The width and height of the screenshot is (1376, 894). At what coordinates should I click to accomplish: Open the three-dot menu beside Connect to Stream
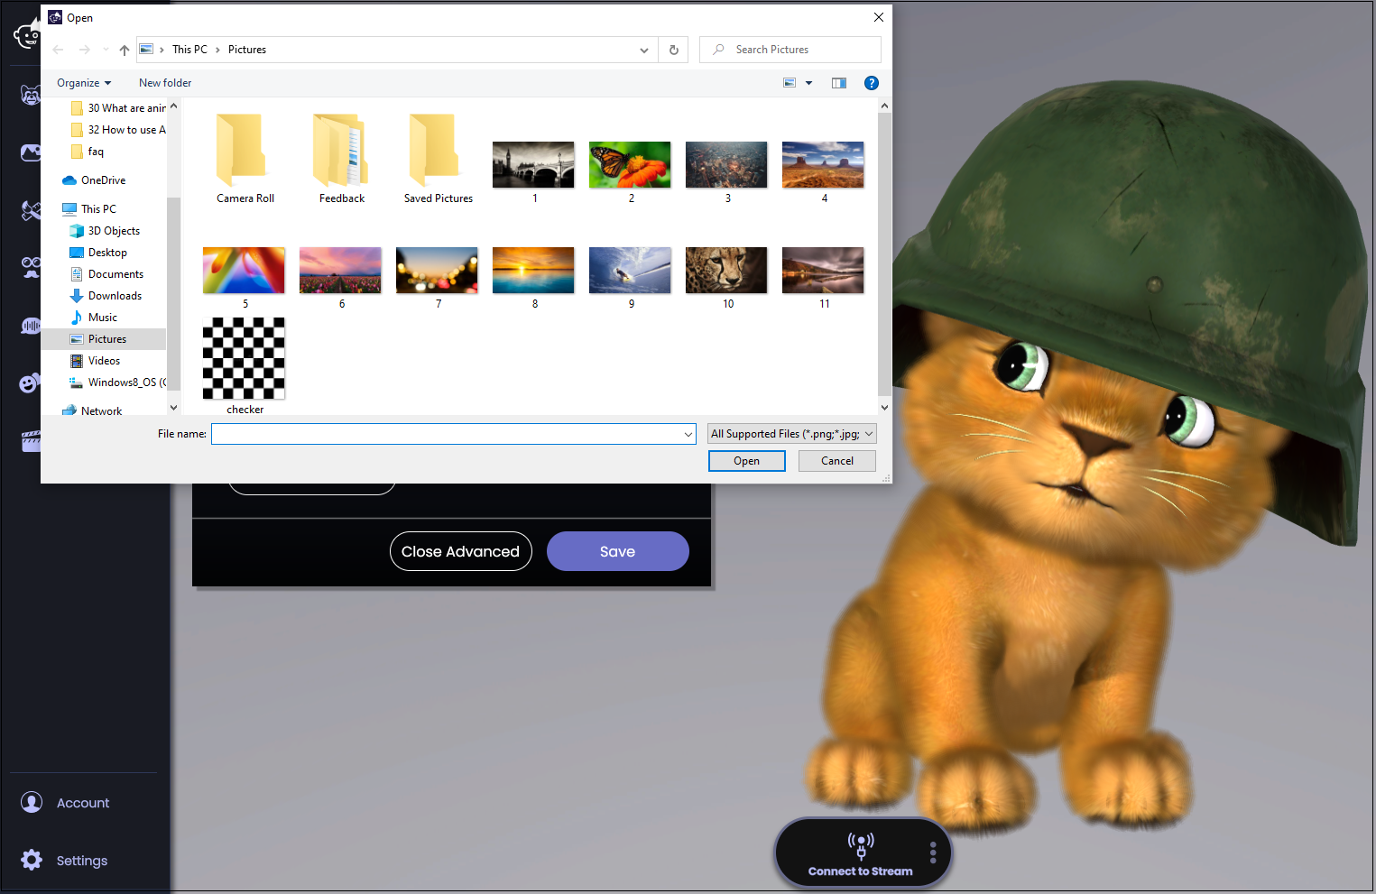933,853
